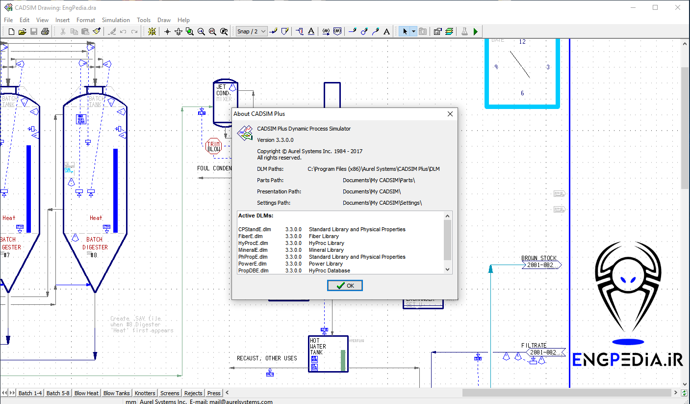Open the Edit menu
The height and width of the screenshot is (404, 690).
tap(25, 20)
